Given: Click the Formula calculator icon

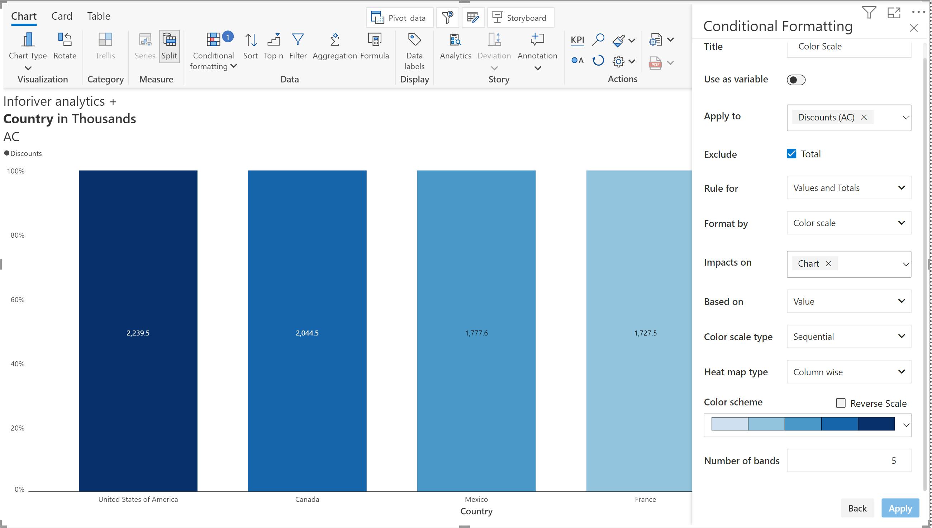Looking at the screenshot, I should [x=374, y=40].
